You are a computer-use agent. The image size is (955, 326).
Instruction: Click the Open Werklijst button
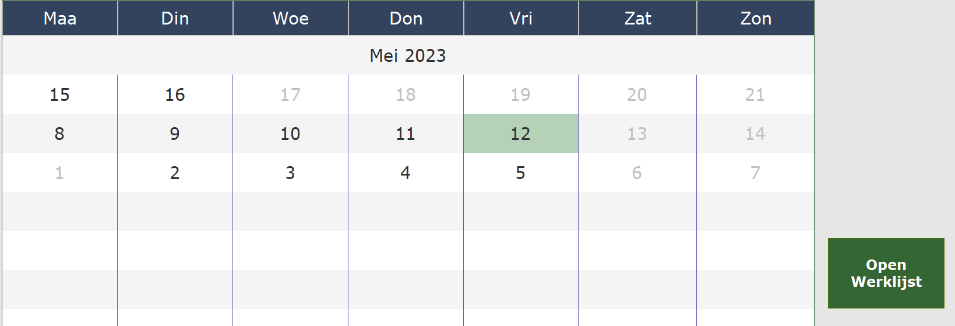click(x=886, y=273)
